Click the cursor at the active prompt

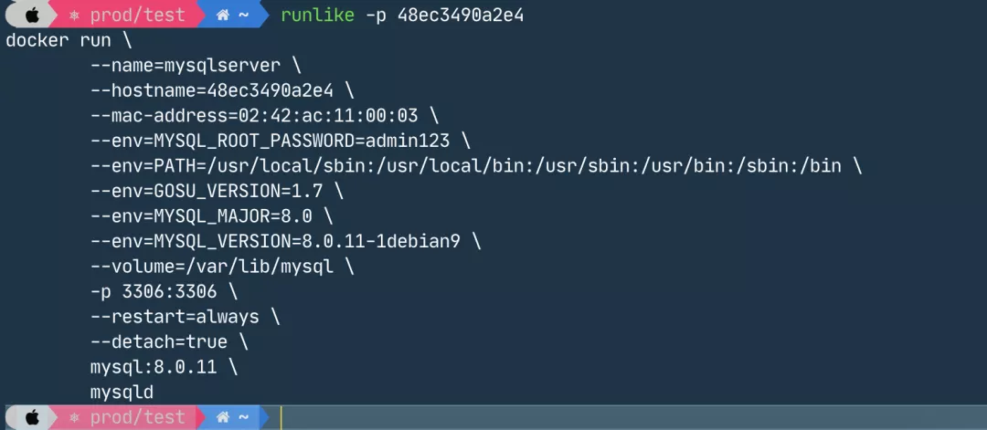(x=281, y=417)
